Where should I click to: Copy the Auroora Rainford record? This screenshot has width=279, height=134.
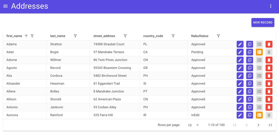tap(250, 115)
